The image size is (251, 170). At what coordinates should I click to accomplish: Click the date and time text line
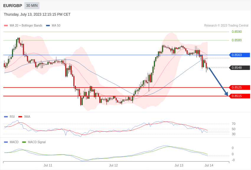click(x=37, y=14)
